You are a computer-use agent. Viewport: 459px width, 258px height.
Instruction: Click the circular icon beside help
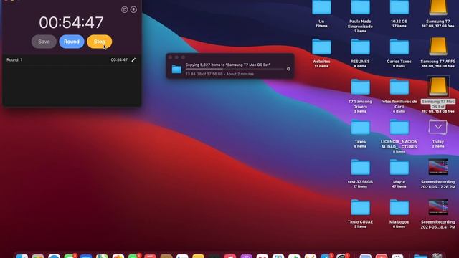[x=124, y=9]
